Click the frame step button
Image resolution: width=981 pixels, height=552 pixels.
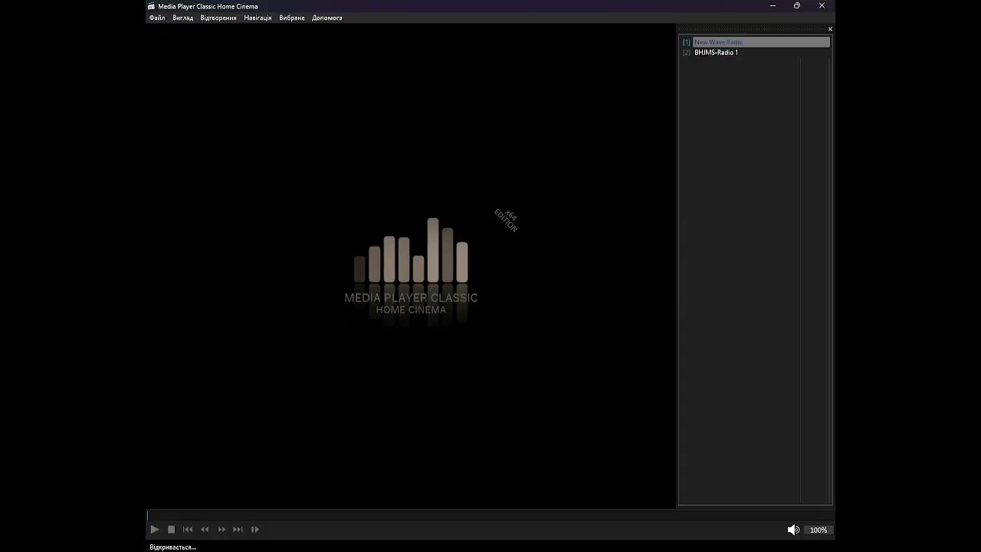click(255, 529)
